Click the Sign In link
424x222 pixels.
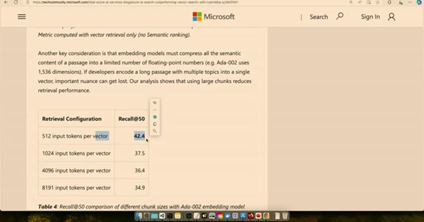click(370, 17)
